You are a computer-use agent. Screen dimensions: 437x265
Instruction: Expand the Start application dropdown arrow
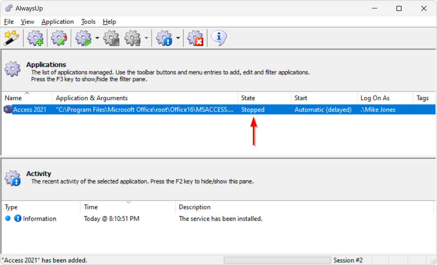coord(97,38)
